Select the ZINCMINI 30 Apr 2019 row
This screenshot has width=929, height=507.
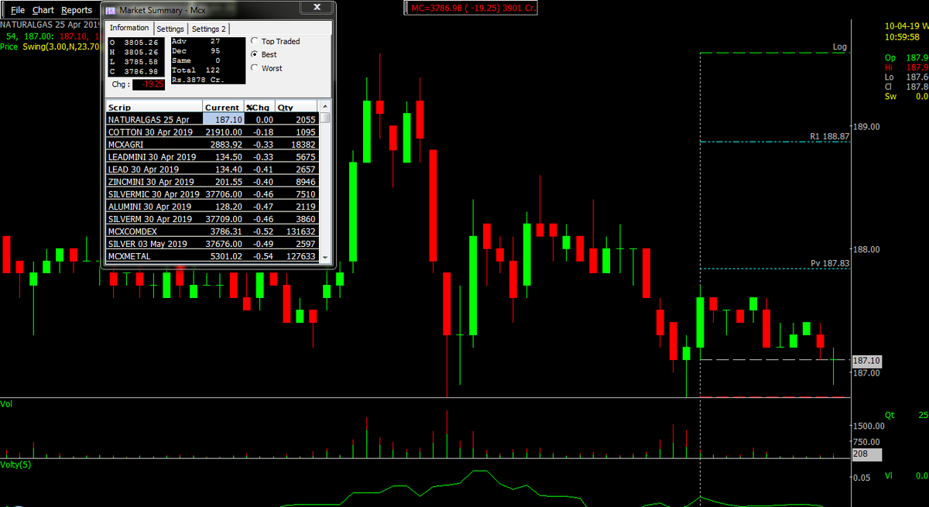[212, 182]
